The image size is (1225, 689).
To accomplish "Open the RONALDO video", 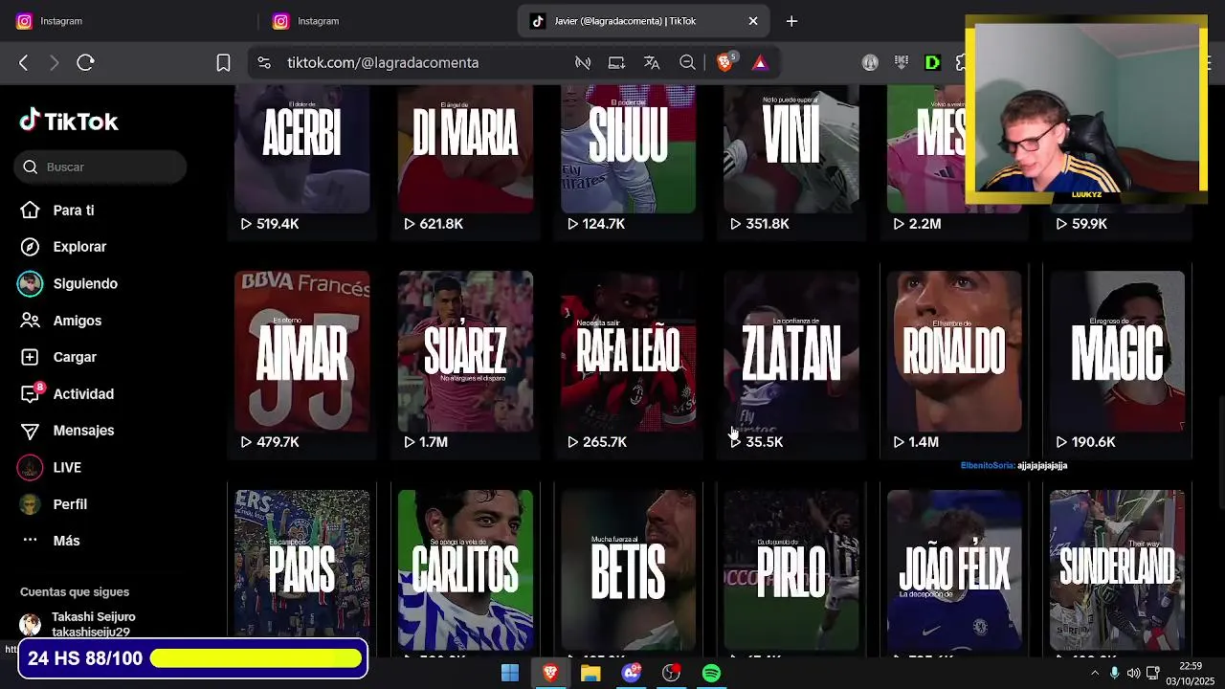I will pyautogui.click(x=954, y=351).
